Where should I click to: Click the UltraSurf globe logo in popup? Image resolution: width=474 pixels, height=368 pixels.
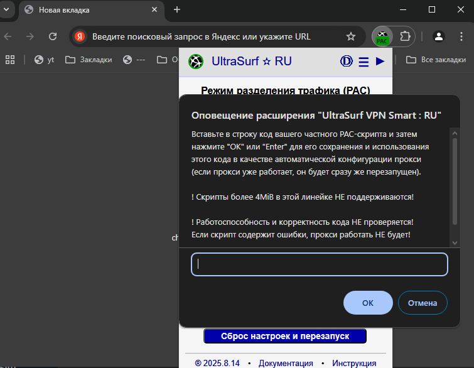(196, 62)
